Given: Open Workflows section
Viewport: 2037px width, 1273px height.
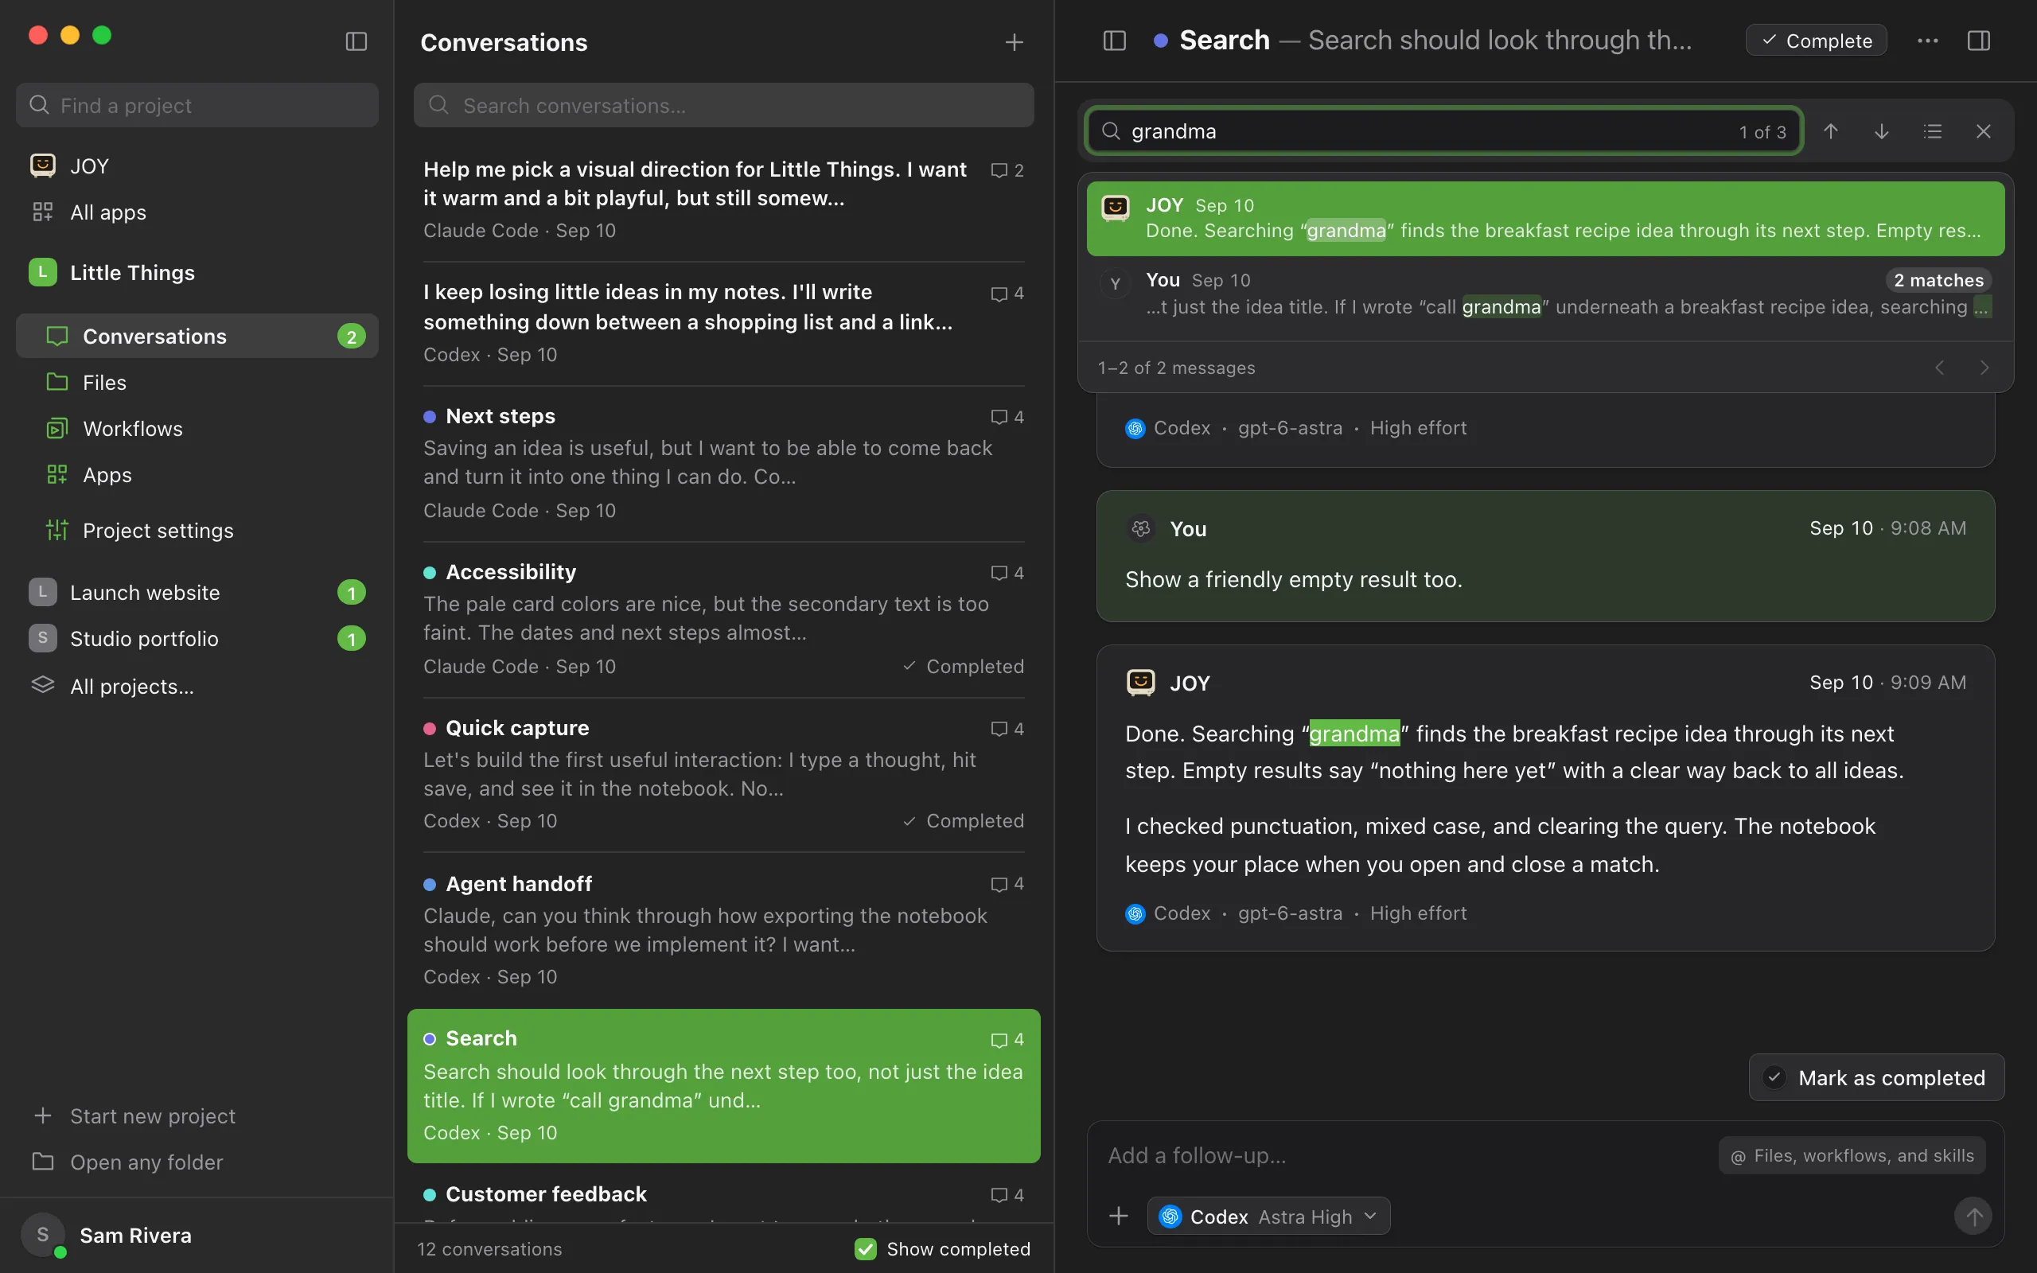Looking at the screenshot, I should 197,429.
